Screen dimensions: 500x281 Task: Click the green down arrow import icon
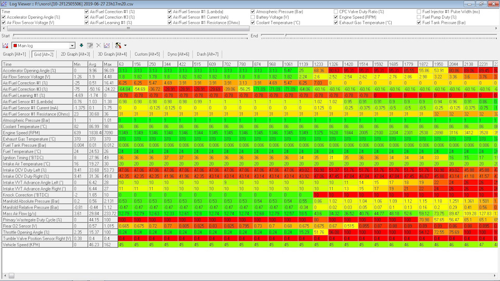81,46
